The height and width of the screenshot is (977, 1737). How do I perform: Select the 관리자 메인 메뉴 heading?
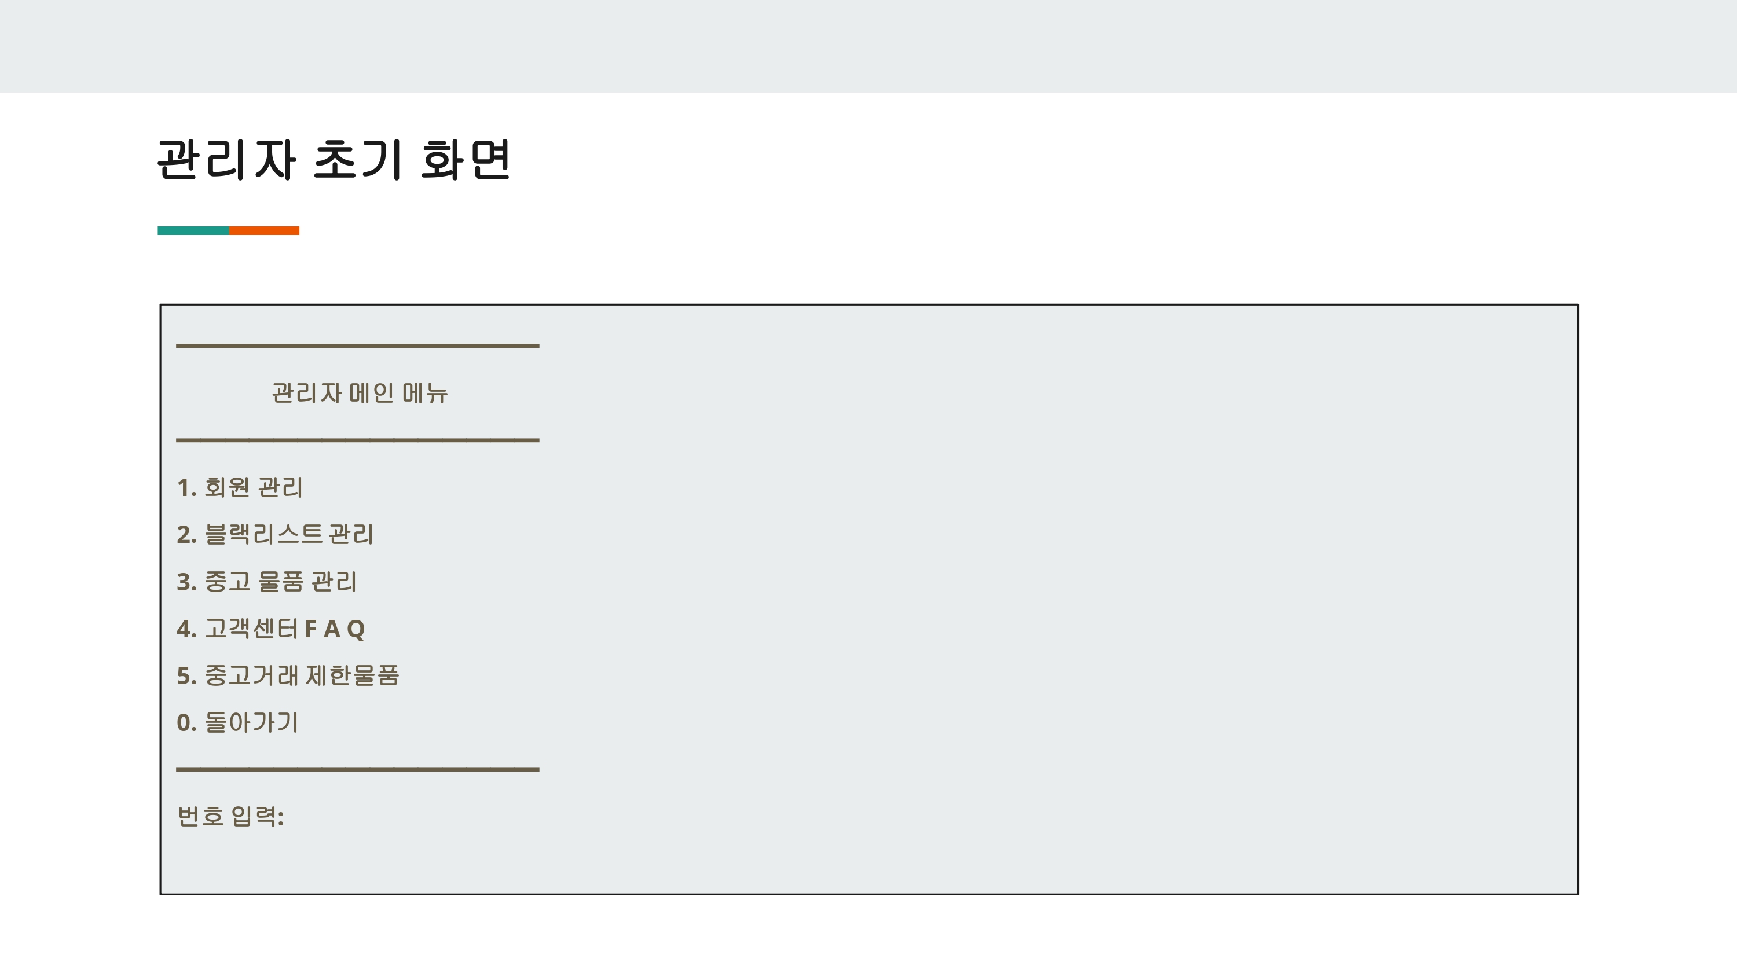[360, 393]
